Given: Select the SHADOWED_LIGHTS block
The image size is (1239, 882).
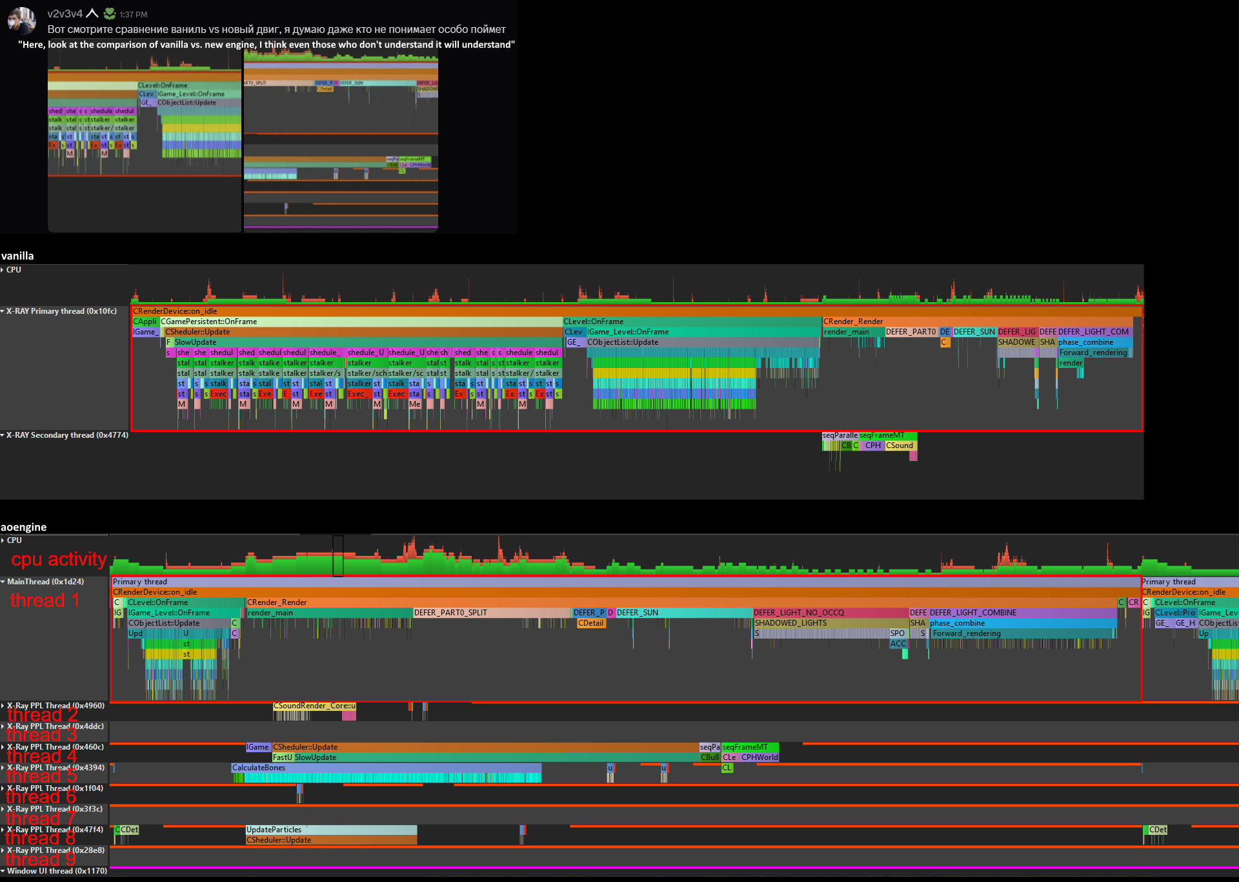Looking at the screenshot, I should coord(830,623).
